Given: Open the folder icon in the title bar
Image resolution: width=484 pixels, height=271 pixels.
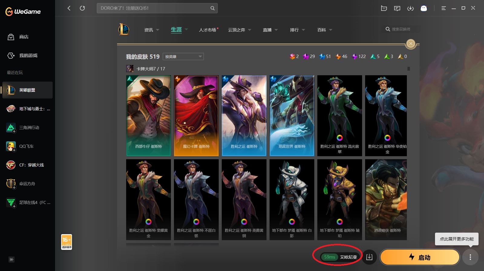Looking at the screenshot, I should click(384, 8).
